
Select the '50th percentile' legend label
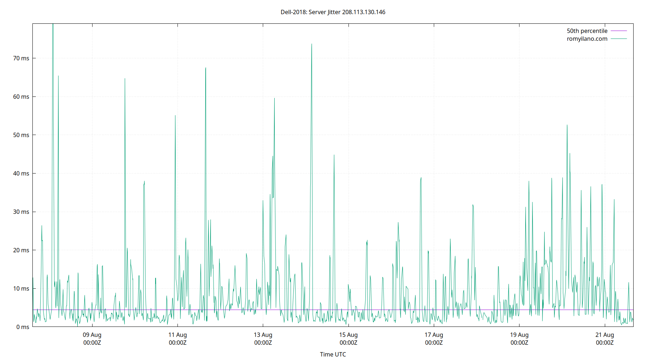(x=587, y=31)
